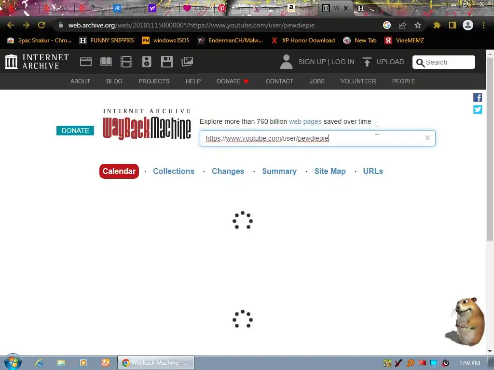Switch to the Collections tab
This screenshot has height=370, width=494.
click(174, 171)
